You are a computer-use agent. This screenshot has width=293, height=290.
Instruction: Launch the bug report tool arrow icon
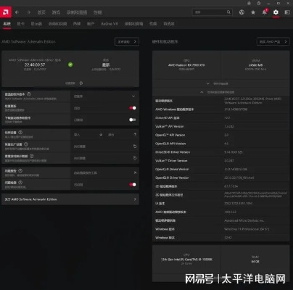(135, 173)
